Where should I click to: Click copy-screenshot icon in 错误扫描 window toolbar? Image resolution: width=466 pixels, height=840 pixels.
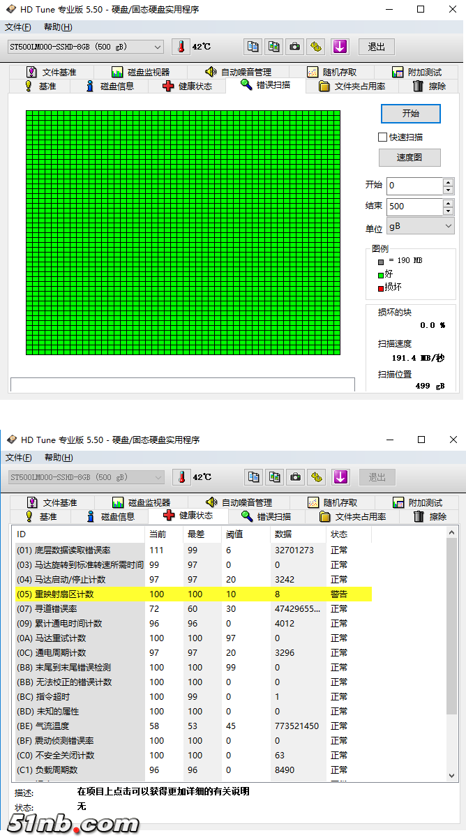(x=274, y=47)
